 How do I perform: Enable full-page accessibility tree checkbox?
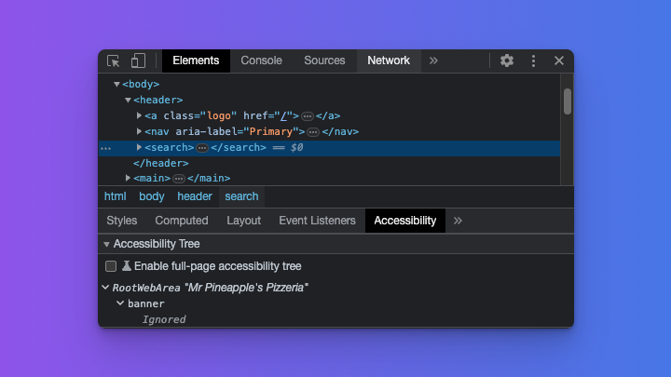click(111, 266)
